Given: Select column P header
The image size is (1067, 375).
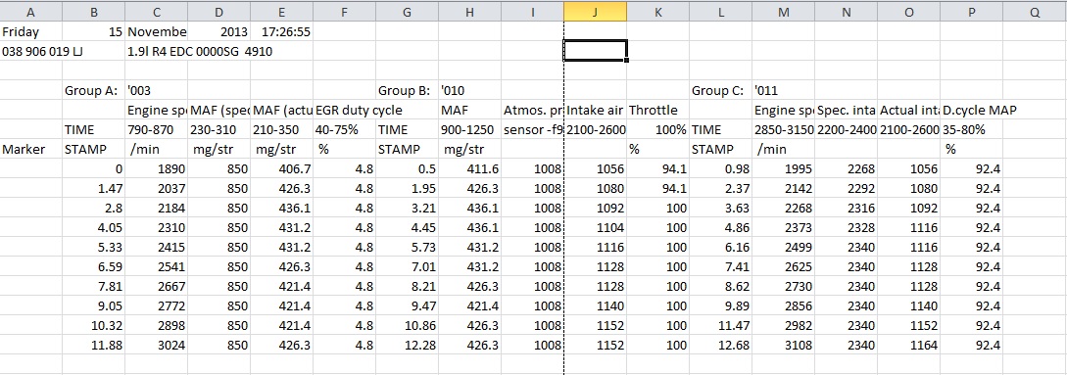Looking at the screenshot, I should [971, 11].
